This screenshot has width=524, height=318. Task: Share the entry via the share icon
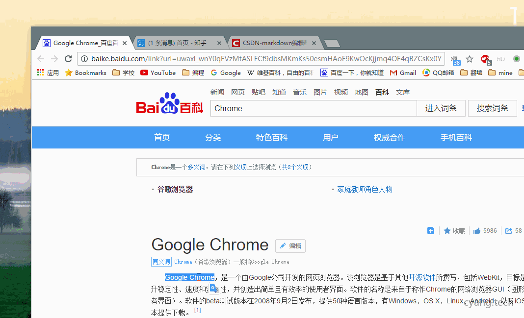pyautogui.click(x=508, y=230)
